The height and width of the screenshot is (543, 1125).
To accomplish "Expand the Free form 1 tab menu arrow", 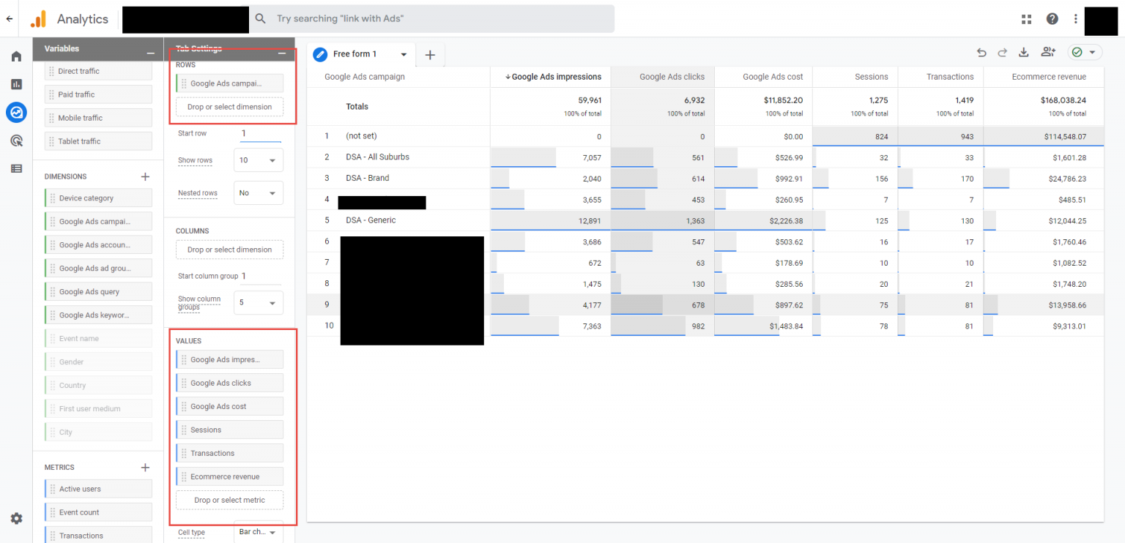I will (x=404, y=54).
